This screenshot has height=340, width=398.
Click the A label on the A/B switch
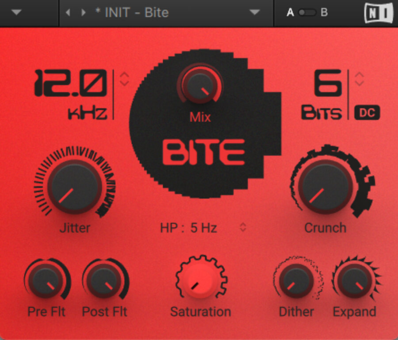pyautogui.click(x=290, y=12)
